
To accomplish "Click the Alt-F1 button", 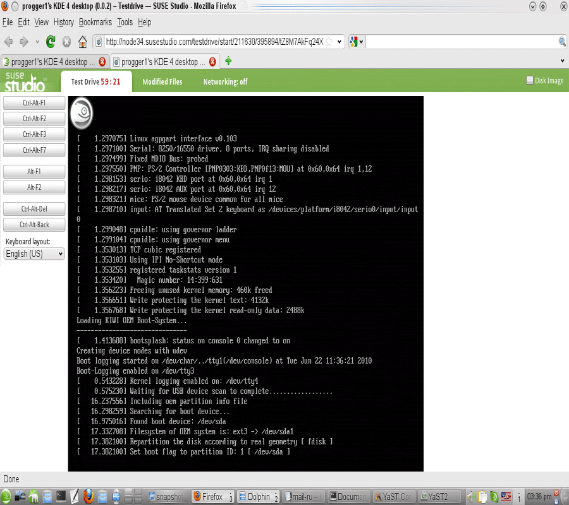I will (34, 172).
